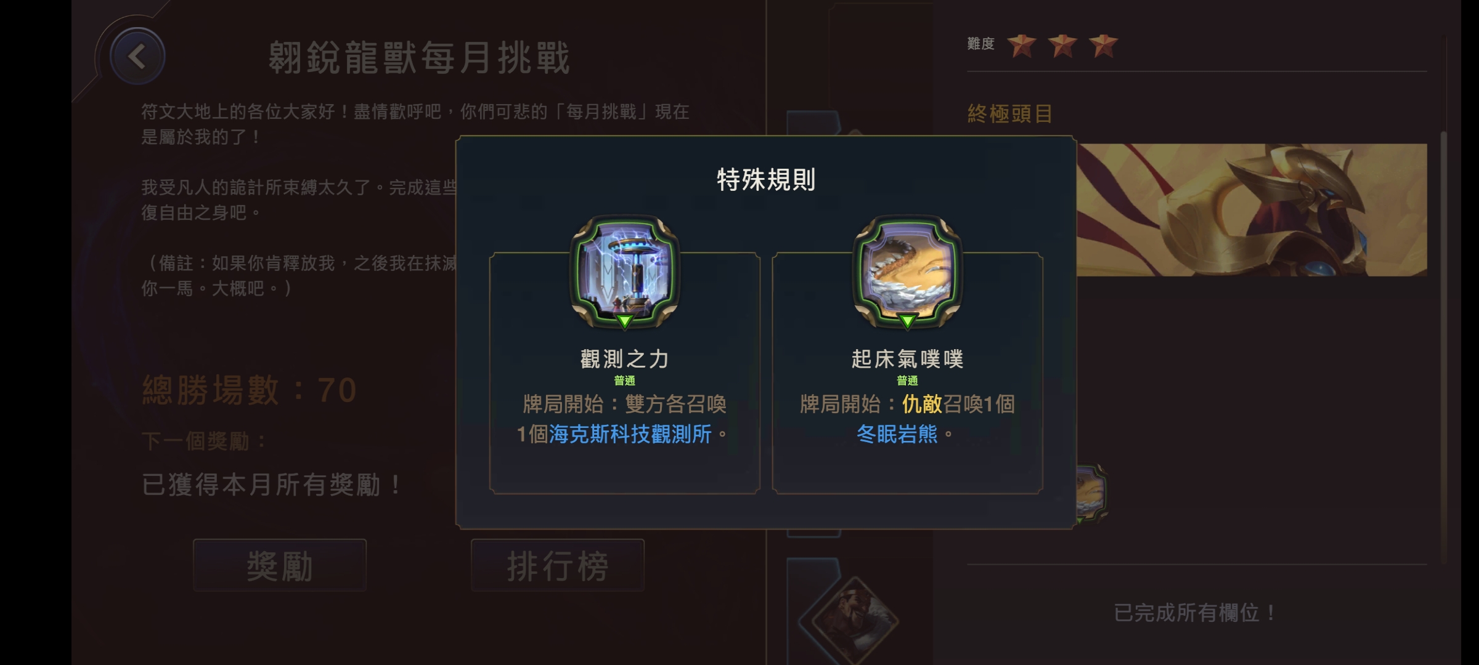This screenshot has height=665, width=1479.
Task: Tap the 觀測之力 rule icon
Action: pos(624,272)
